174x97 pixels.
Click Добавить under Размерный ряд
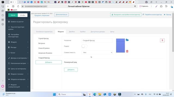[71, 70]
